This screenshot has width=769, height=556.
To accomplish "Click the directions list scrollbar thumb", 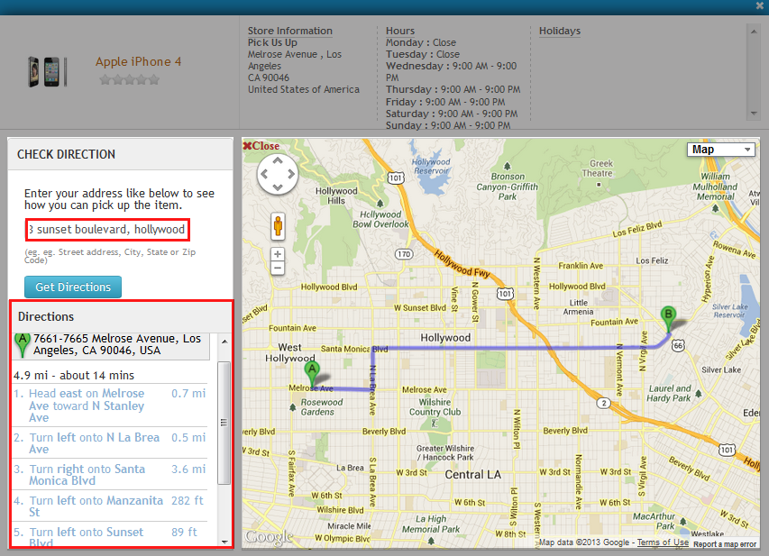I will coord(224,423).
